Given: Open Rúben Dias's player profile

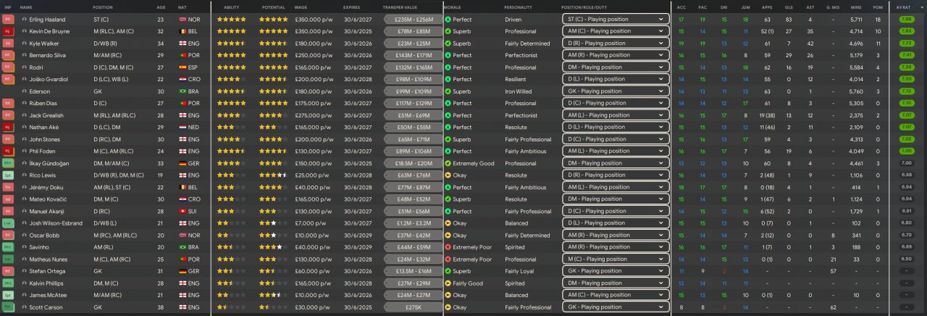Looking at the screenshot, I should pos(42,104).
